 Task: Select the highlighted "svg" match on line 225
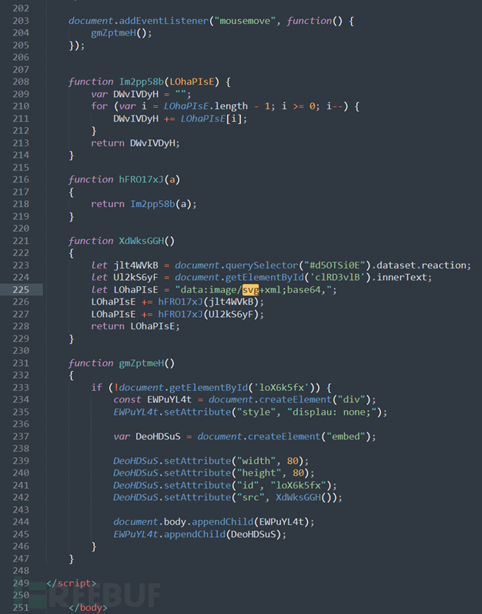(250, 290)
